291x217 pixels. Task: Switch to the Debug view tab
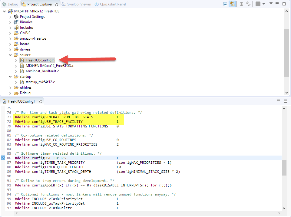[x=10, y=4]
